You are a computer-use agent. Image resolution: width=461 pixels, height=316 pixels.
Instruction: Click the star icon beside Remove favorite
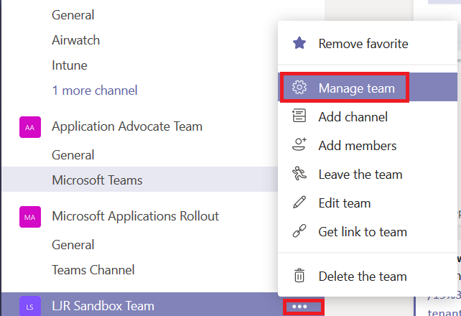(299, 43)
